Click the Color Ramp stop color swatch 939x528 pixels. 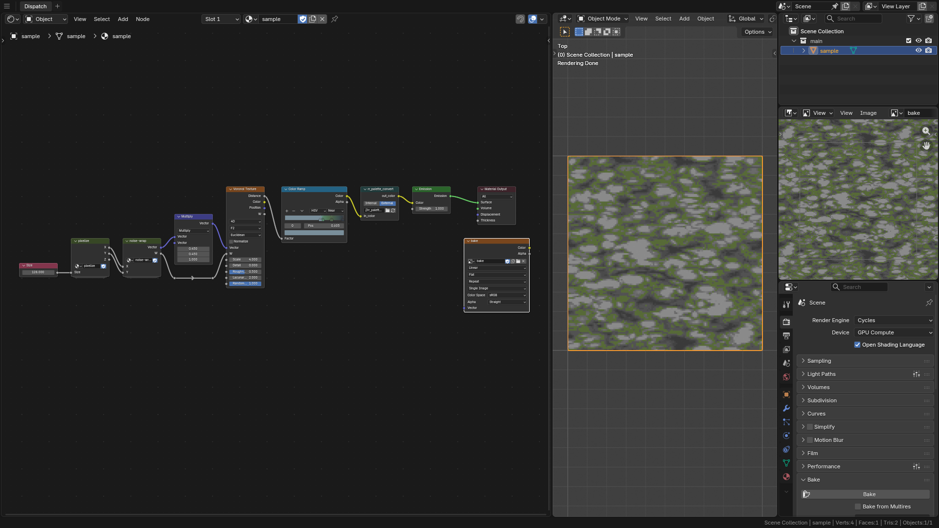click(314, 233)
